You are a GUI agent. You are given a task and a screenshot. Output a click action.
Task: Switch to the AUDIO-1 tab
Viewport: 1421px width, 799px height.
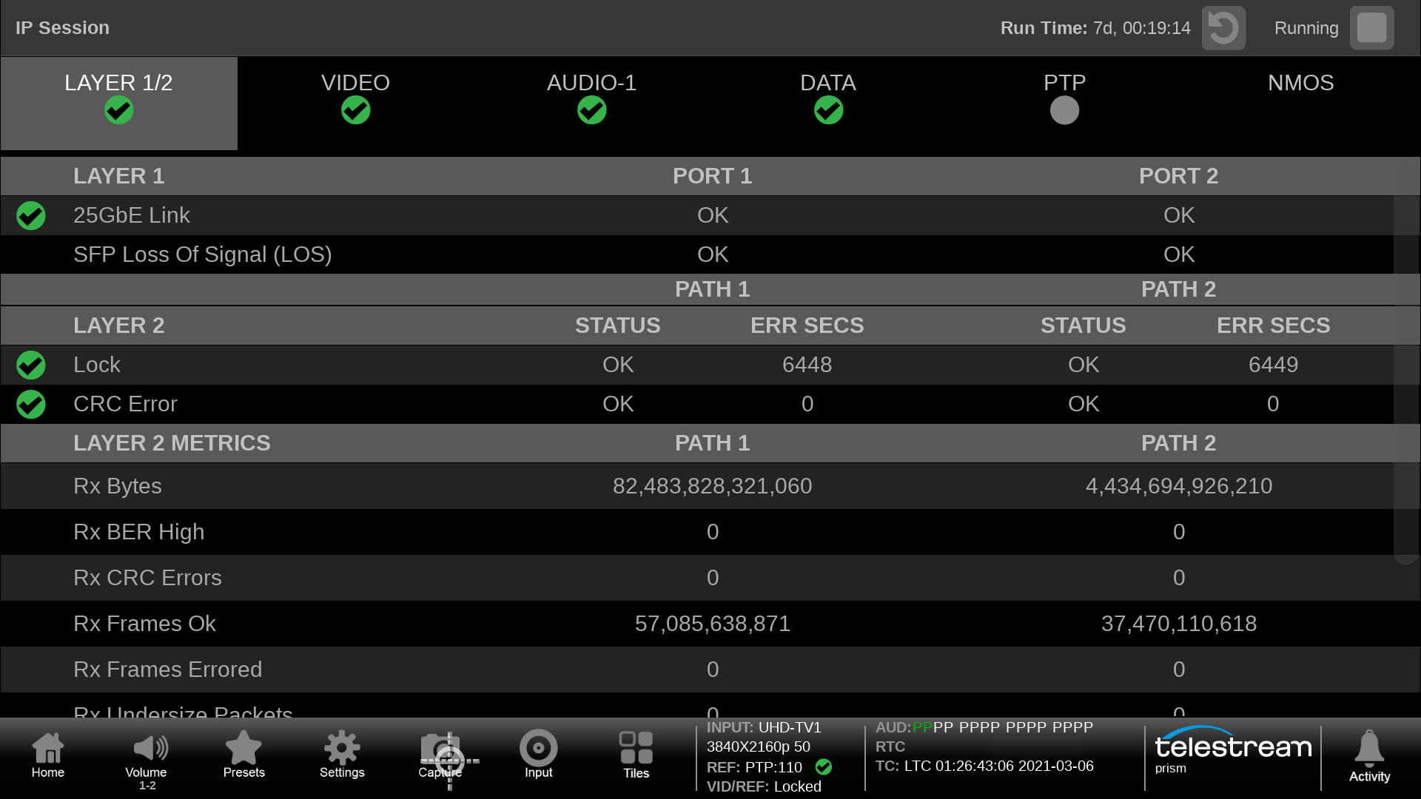[591, 98]
